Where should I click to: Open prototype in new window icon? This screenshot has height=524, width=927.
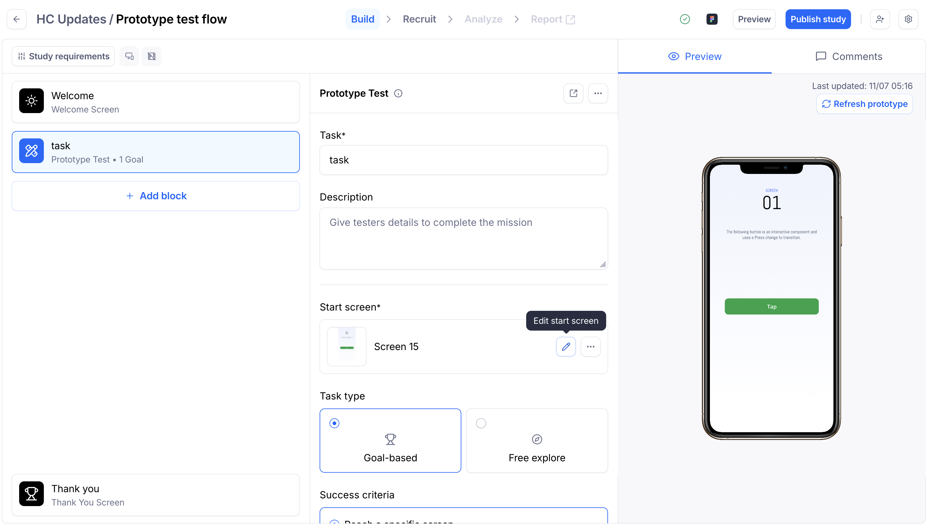573,93
